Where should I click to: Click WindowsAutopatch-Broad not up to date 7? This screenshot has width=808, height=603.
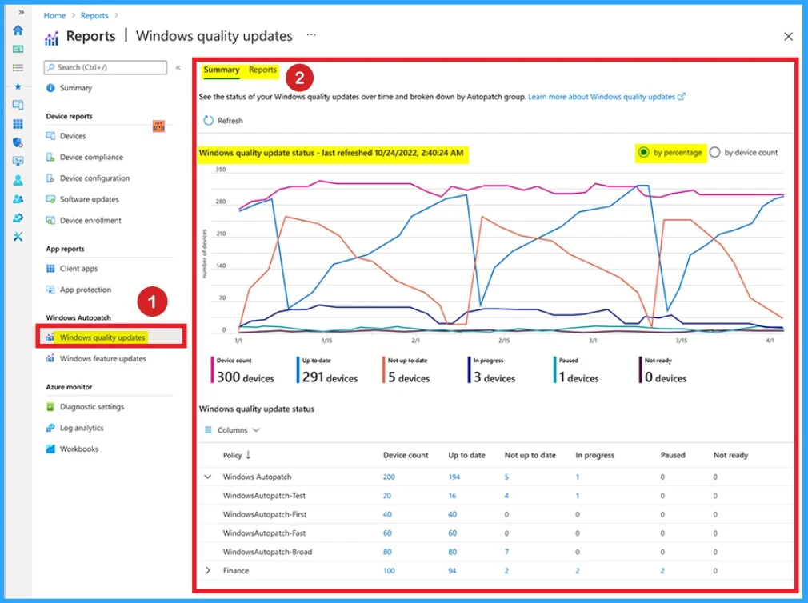coord(506,552)
